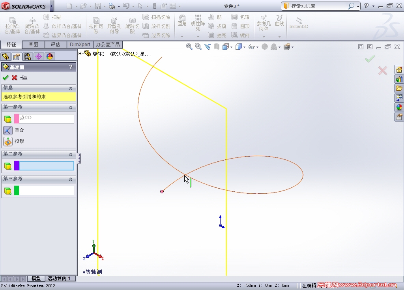The height and width of the screenshot is (290, 404).
Task: Accept via viewport corner green checkmark
Action: [370, 59]
